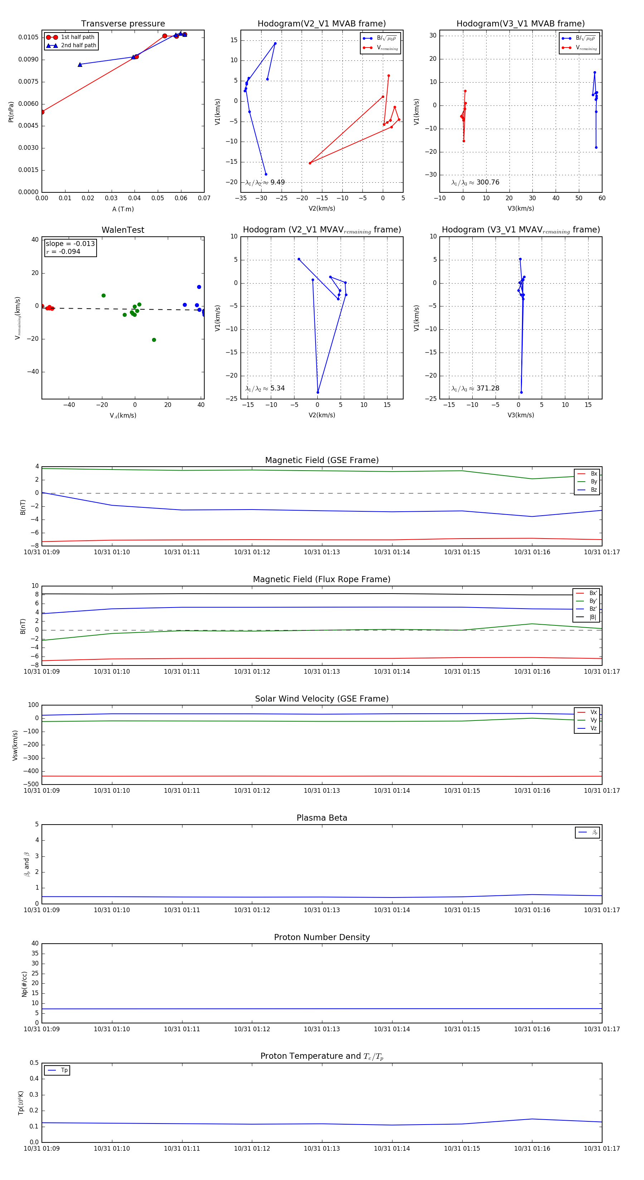Select B/√μ0ρ legend entry in V3_V1 MVAB hodogram
This screenshot has width=644, height=1180.
(579, 39)
